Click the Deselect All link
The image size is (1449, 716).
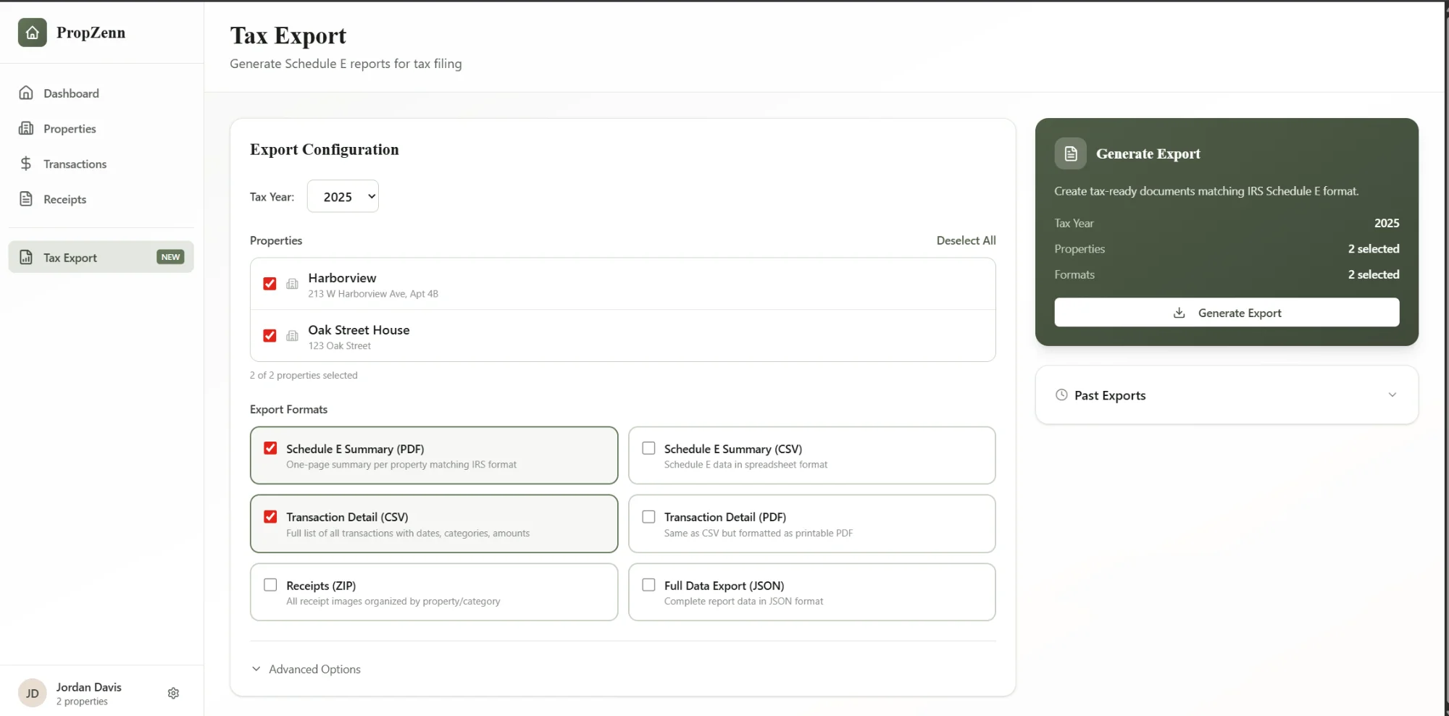pos(966,240)
